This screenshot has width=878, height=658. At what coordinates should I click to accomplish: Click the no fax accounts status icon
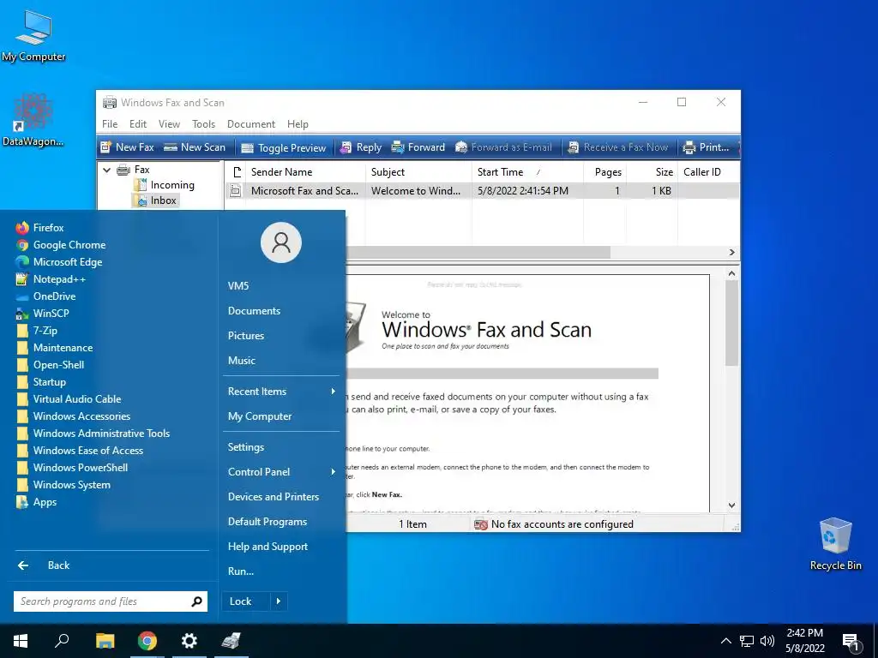480,524
